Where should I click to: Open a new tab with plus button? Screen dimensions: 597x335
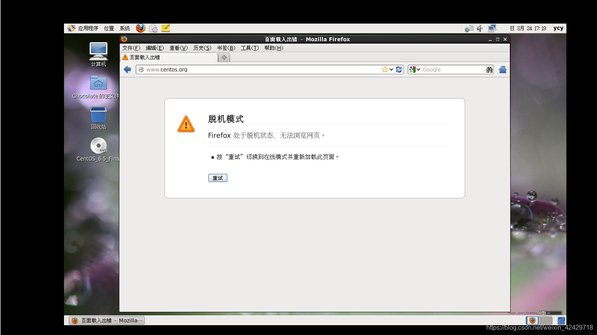point(224,57)
